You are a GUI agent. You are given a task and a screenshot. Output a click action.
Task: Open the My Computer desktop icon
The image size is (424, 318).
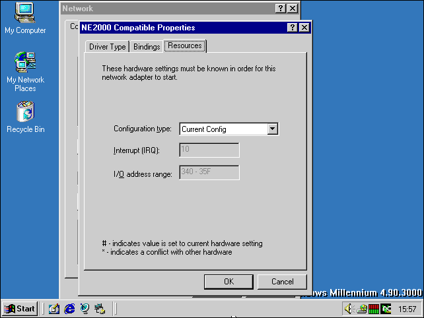click(x=25, y=18)
